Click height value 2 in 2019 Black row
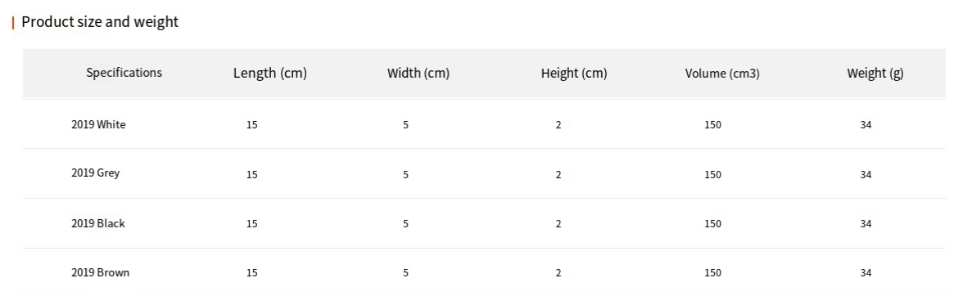This screenshot has width=954, height=296. 558,224
